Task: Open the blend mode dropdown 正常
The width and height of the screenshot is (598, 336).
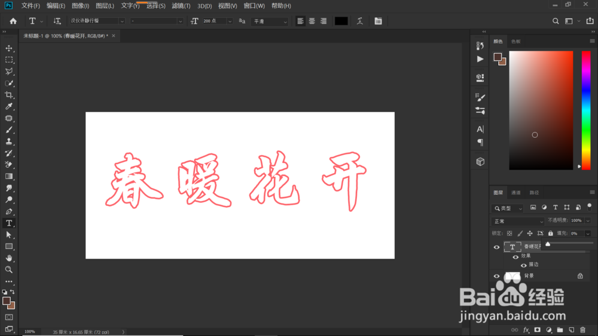Action: pos(518,221)
